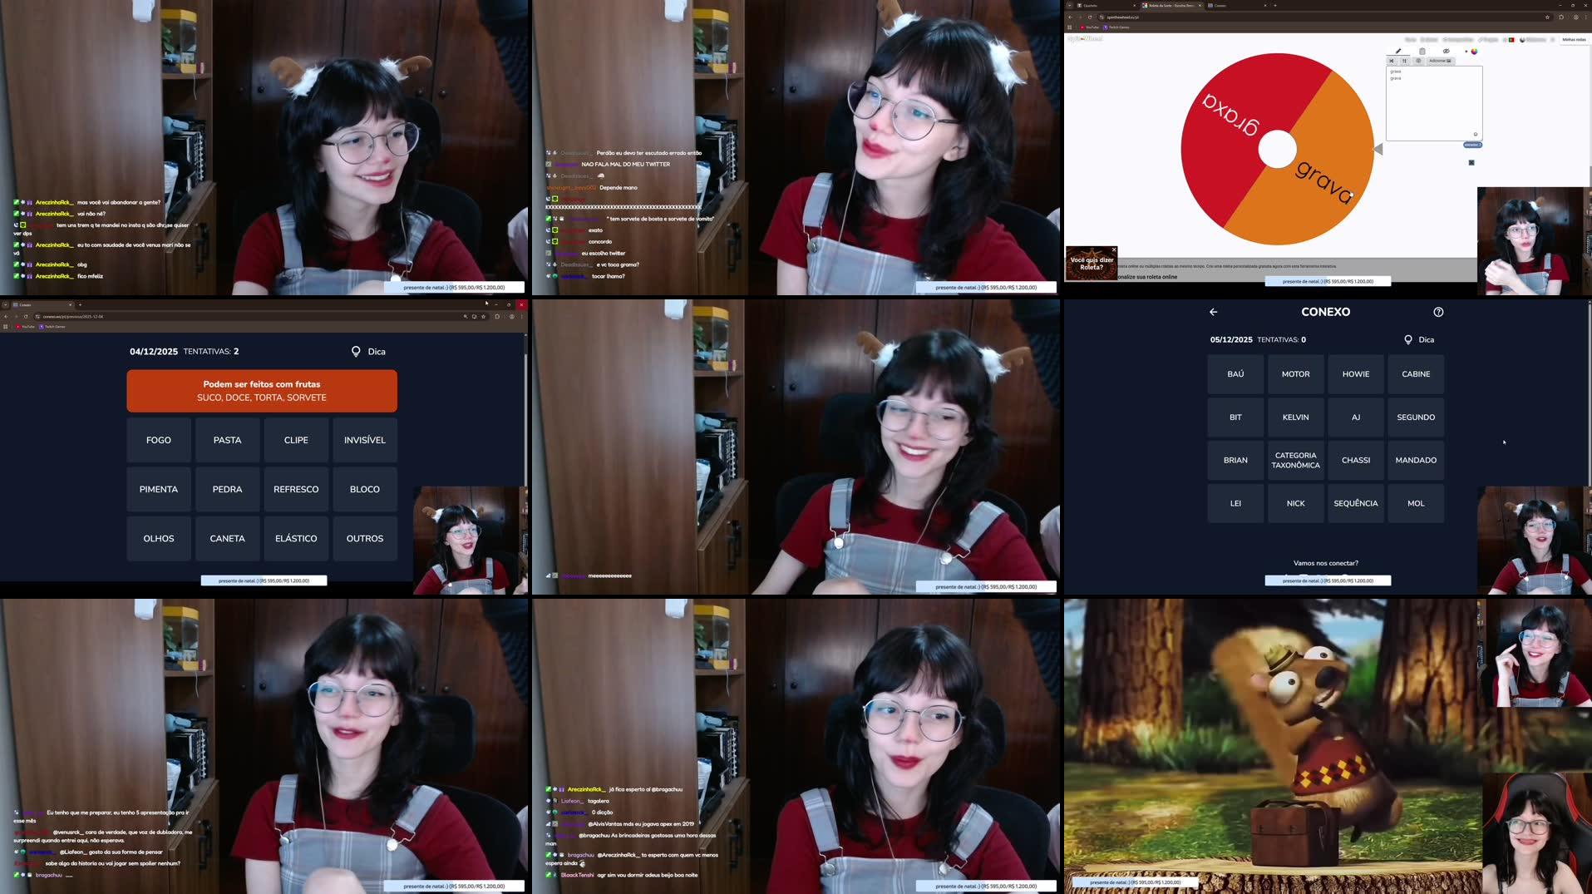Switch to the Roleta da Sorte tab

(x=1164, y=6)
